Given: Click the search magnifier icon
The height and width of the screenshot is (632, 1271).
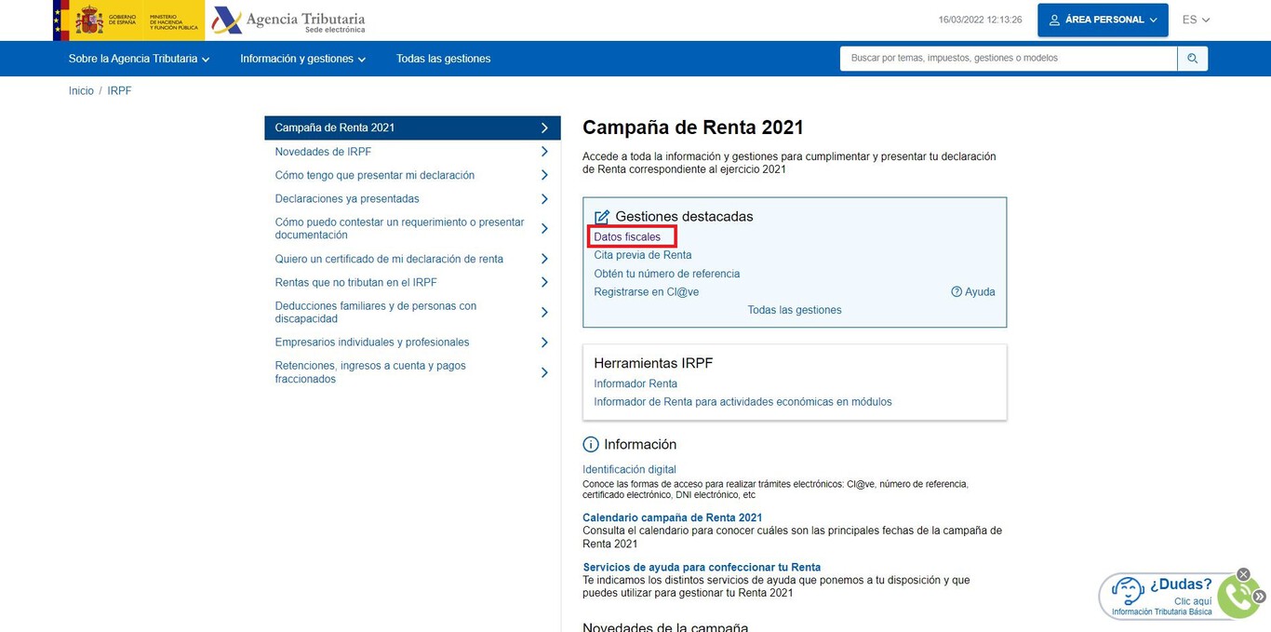Looking at the screenshot, I should [x=1192, y=58].
